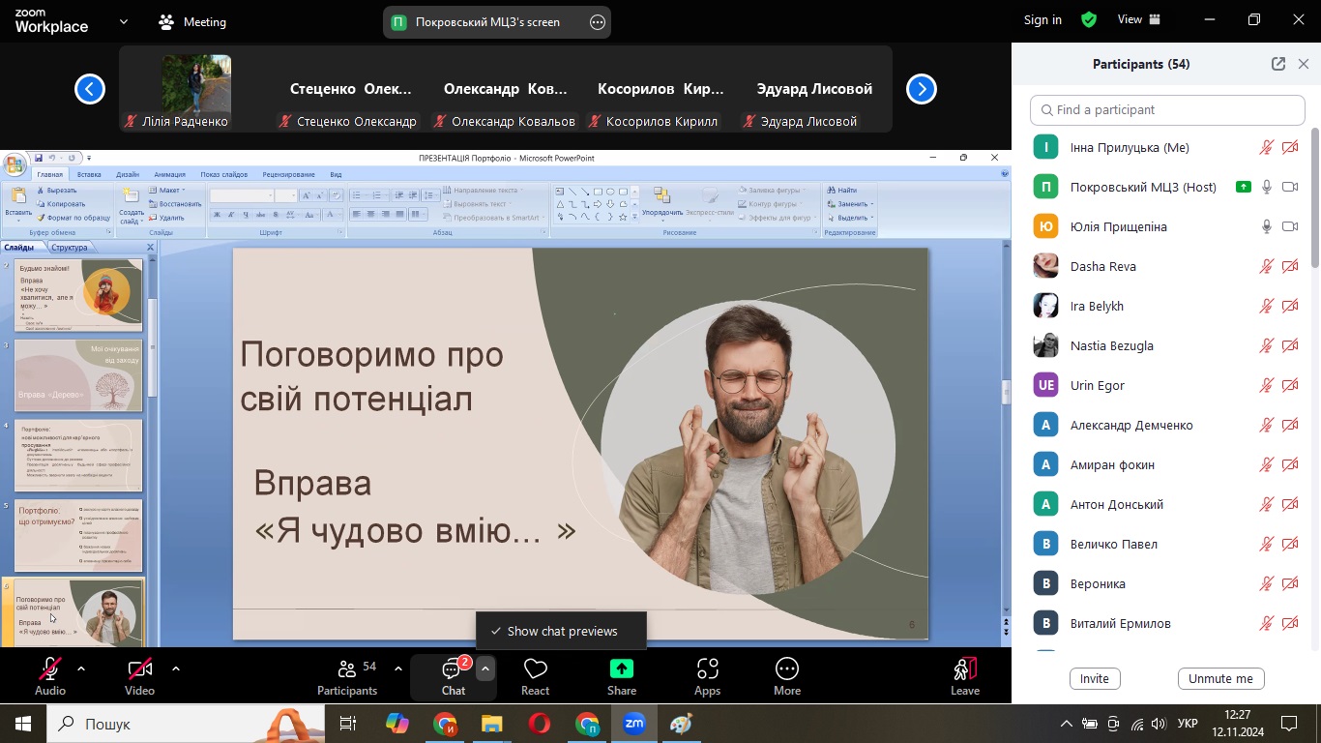Open the Упорядочить arrange menu
Image resolution: width=1321 pixels, height=743 pixels.
point(662,202)
